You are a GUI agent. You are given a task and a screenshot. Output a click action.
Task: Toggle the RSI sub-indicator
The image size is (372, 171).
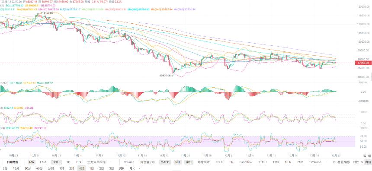177,162
